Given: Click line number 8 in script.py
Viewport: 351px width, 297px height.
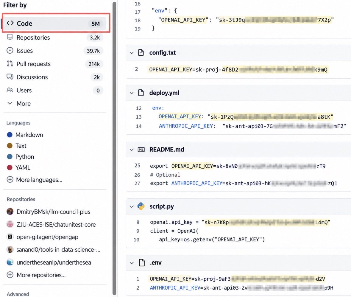Looking at the screenshot, I should (138, 222).
